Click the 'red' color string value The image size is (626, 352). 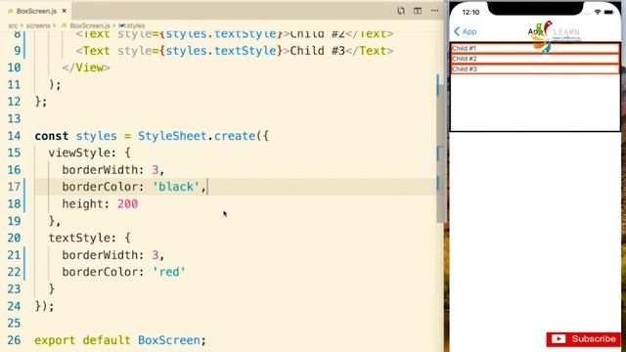tap(169, 272)
